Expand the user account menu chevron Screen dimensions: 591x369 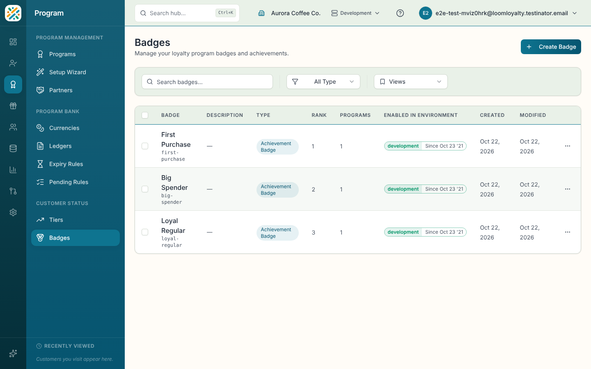point(575,13)
